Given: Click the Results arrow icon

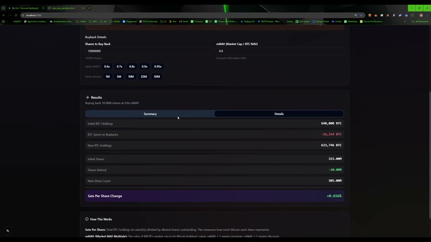Looking at the screenshot, I should (x=87, y=97).
